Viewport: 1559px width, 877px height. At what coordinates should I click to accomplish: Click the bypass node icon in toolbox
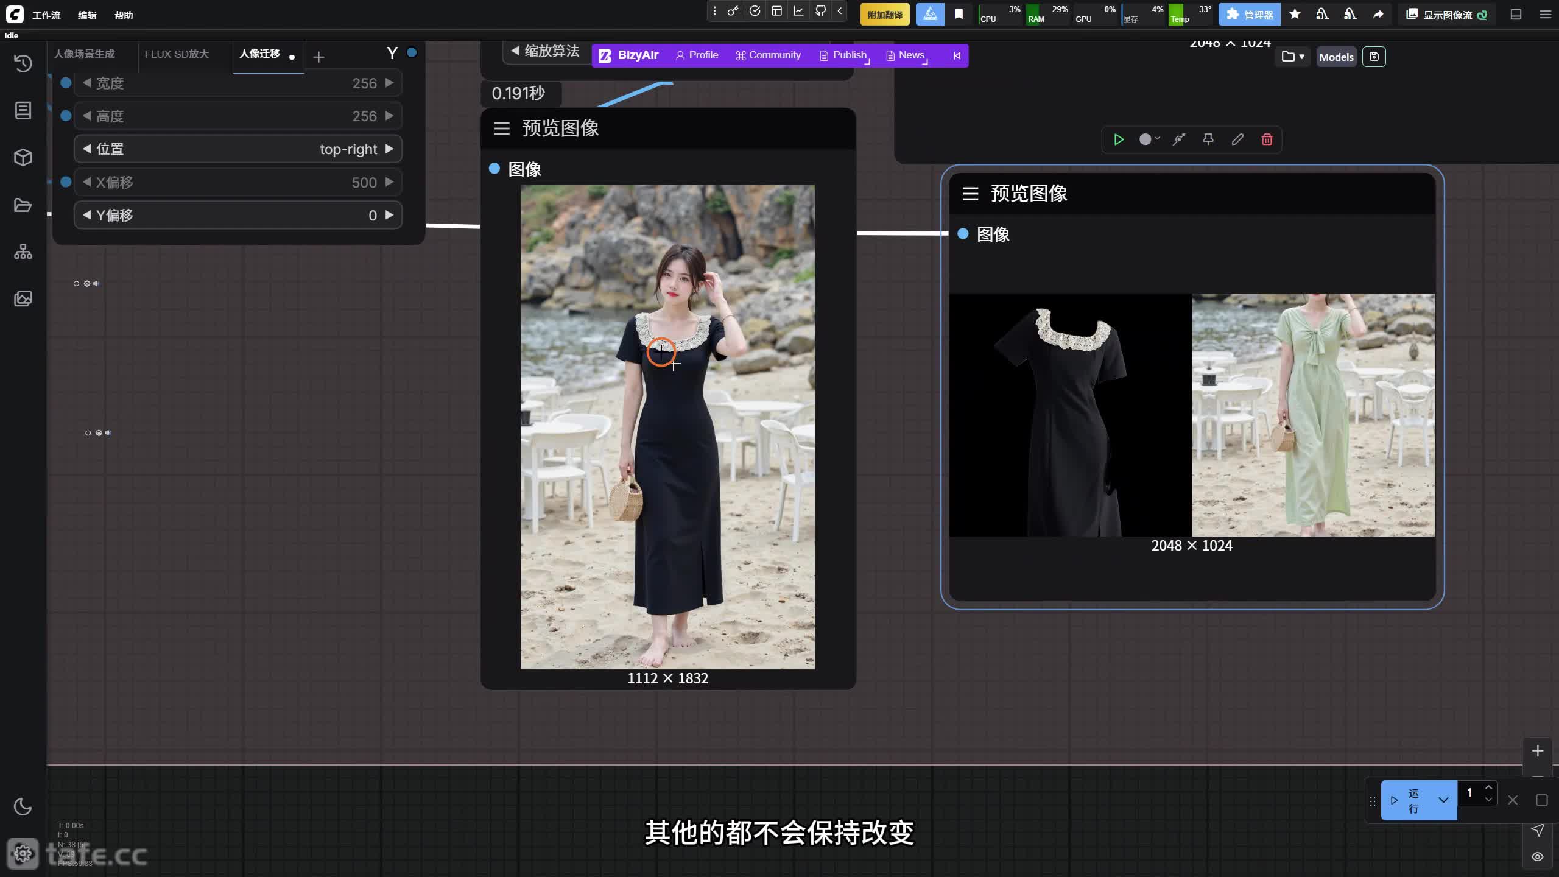(1179, 139)
